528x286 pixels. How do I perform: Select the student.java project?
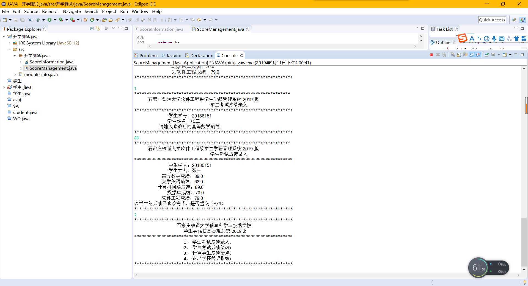click(x=25, y=112)
